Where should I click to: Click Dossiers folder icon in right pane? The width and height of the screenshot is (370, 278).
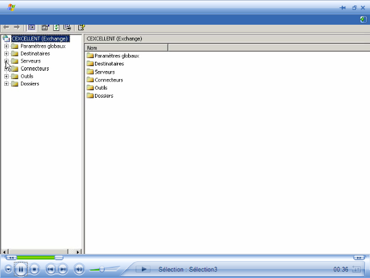[x=90, y=96]
